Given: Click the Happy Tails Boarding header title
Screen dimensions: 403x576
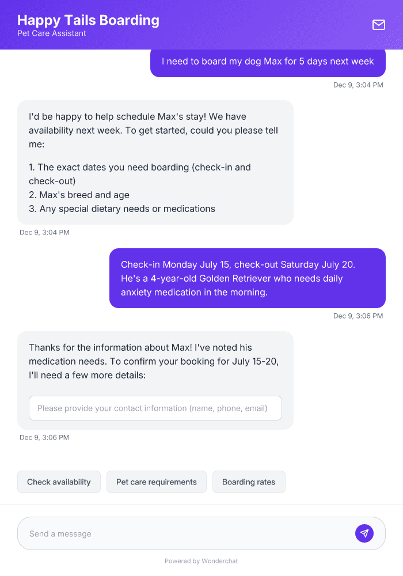Looking at the screenshot, I should (x=88, y=20).
